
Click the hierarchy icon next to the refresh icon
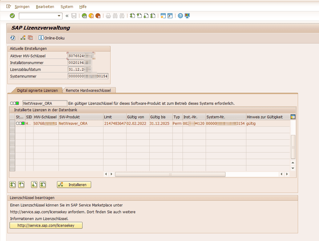[x=23, y=38]
